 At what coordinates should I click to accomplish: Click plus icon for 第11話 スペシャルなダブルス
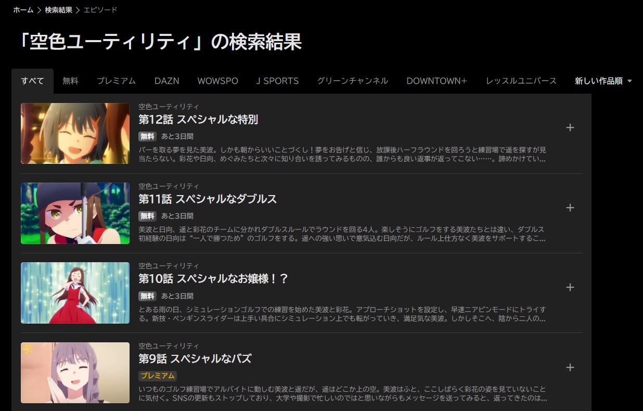point(570,208)
